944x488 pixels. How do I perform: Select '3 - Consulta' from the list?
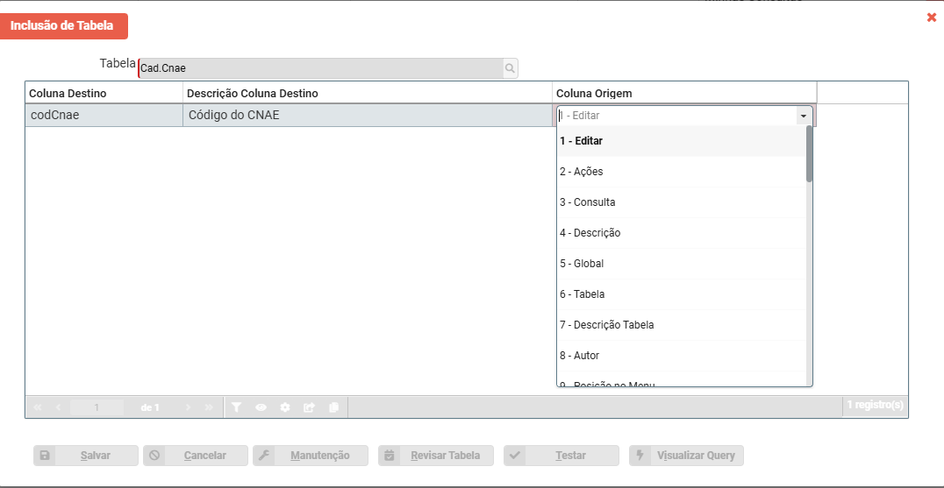pos(588,202)
